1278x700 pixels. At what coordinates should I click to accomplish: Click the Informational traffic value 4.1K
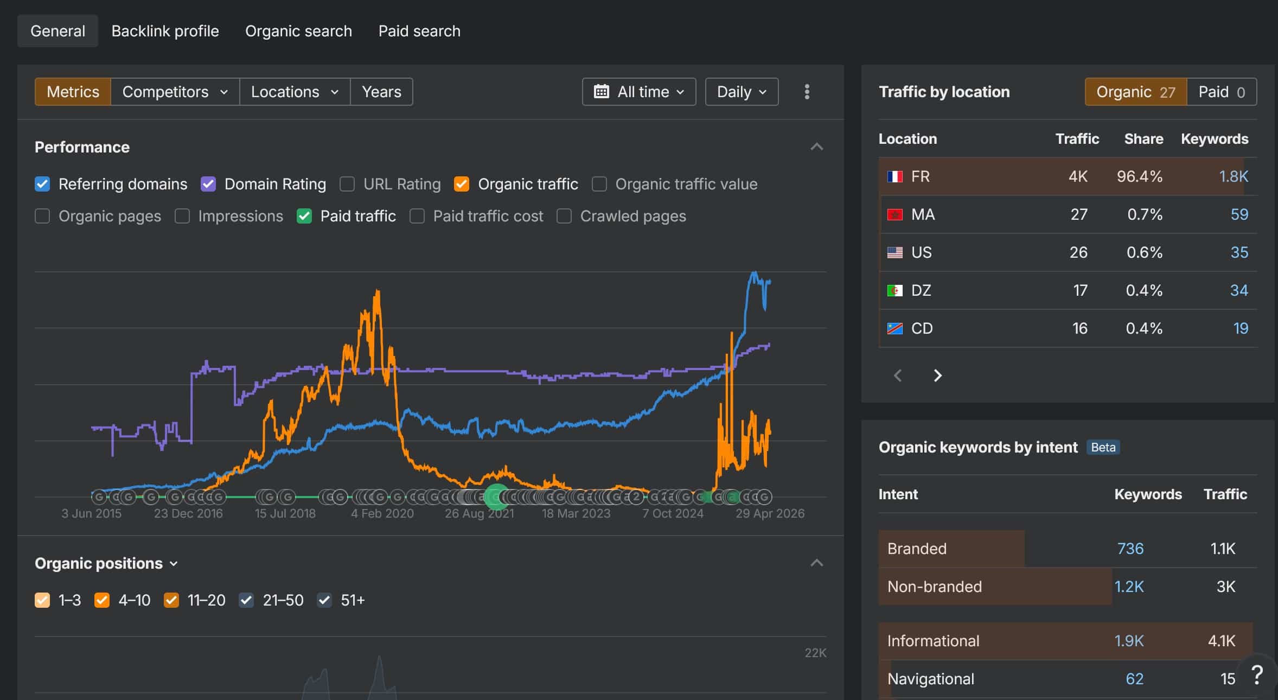click(1222, 641)
